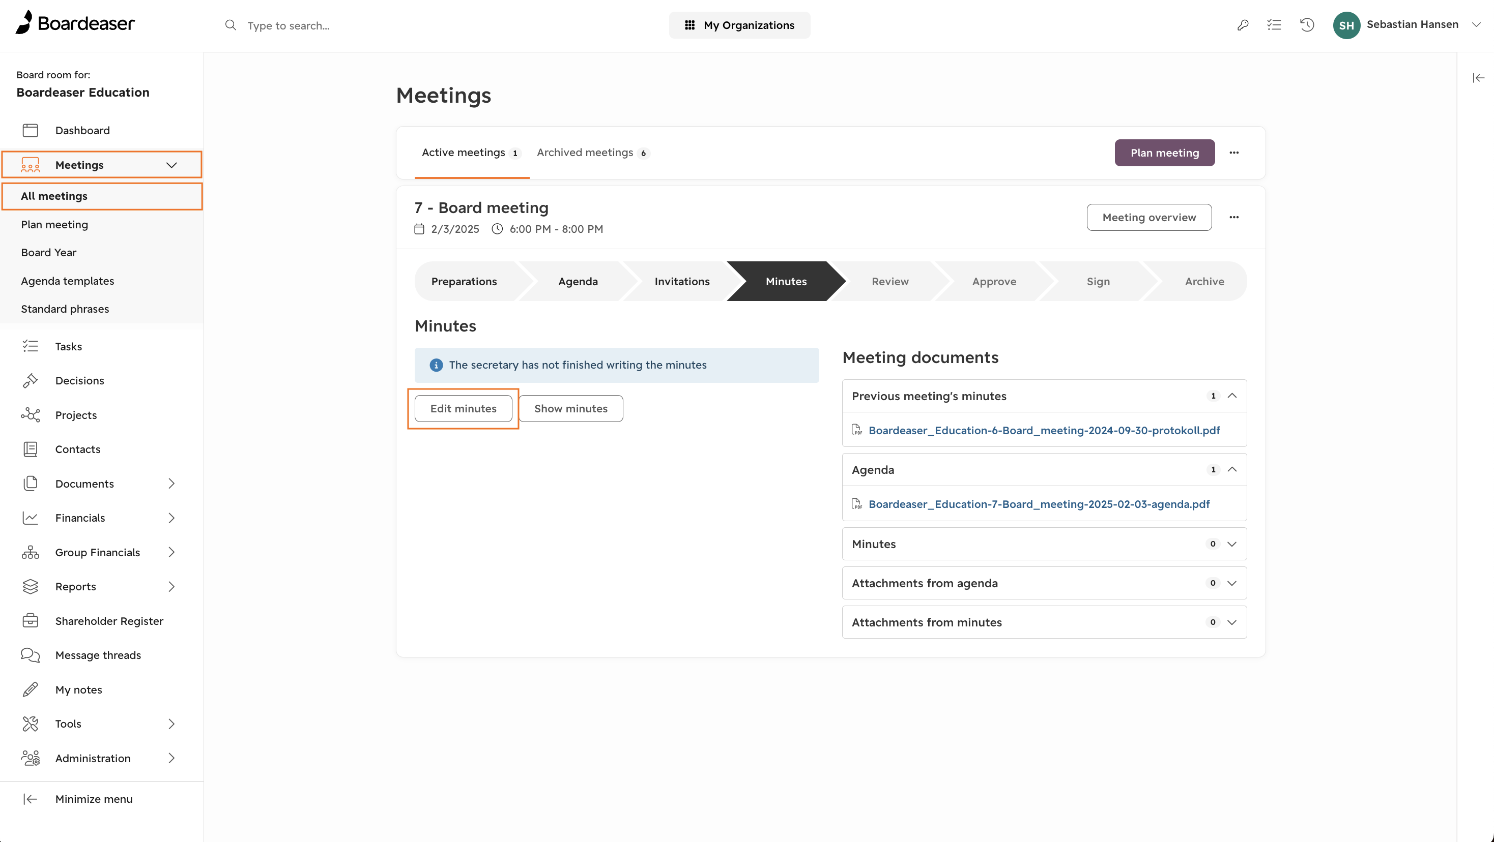
Task: Click the search magnifier icon
Action: click(230, 25)
